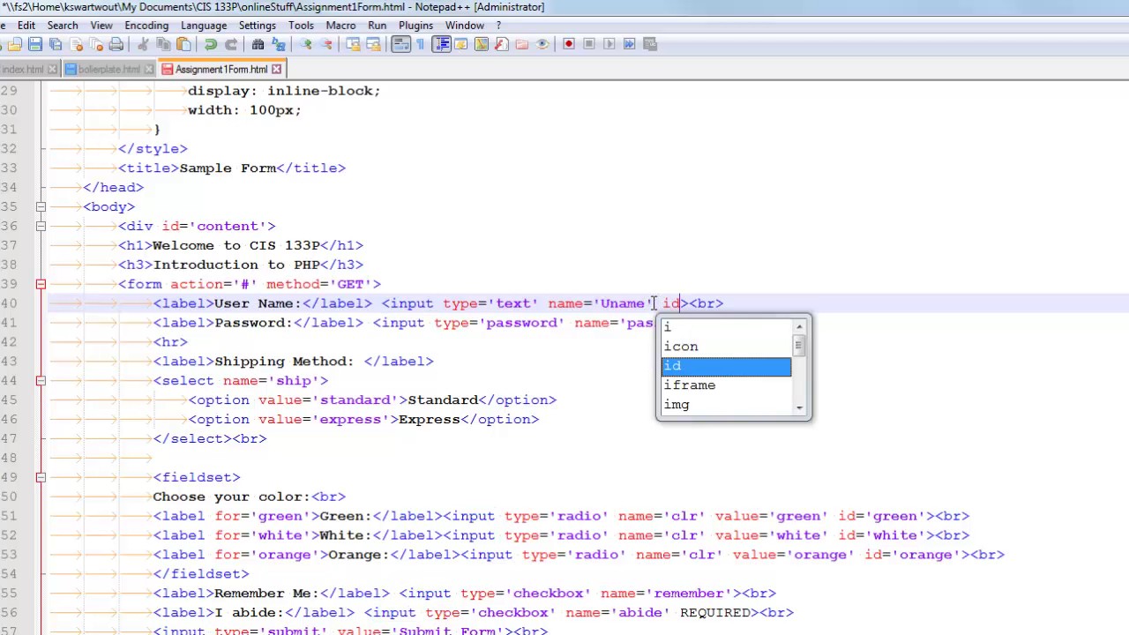Collapse the div fold on line 36
The height and width of the screenshot is (635, 1129).
coord(41,226)
